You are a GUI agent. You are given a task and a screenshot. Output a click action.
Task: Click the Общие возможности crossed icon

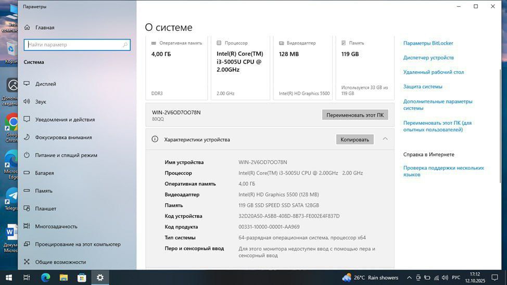(27, 262)
